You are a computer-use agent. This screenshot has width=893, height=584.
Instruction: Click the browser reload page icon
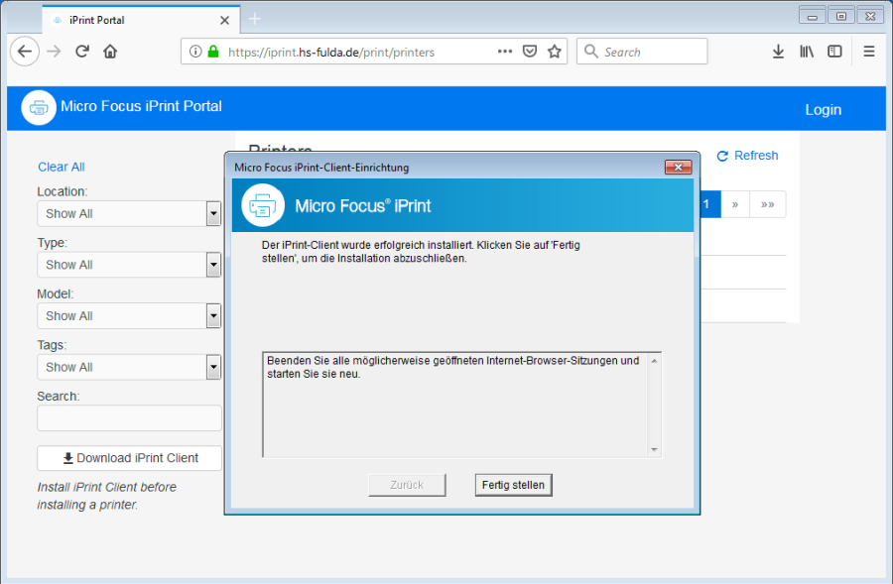point(82,52)
